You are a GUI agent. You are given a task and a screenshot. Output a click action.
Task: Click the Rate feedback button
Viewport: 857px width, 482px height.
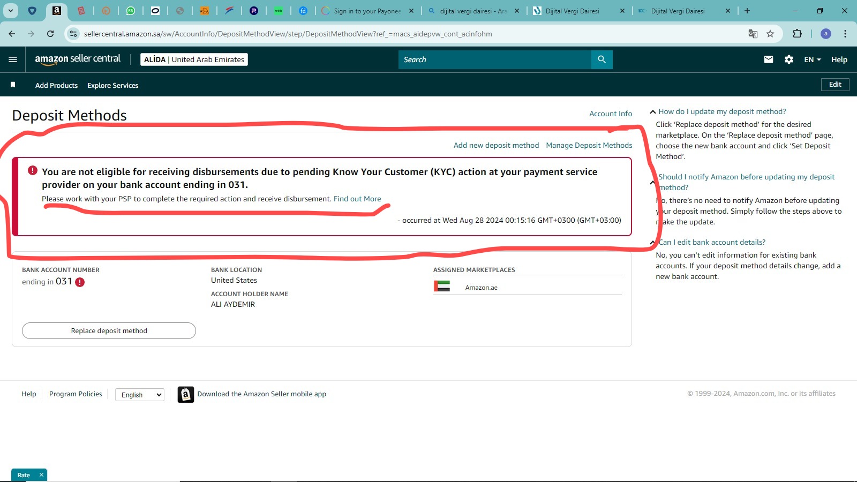[x=24, y=475]
